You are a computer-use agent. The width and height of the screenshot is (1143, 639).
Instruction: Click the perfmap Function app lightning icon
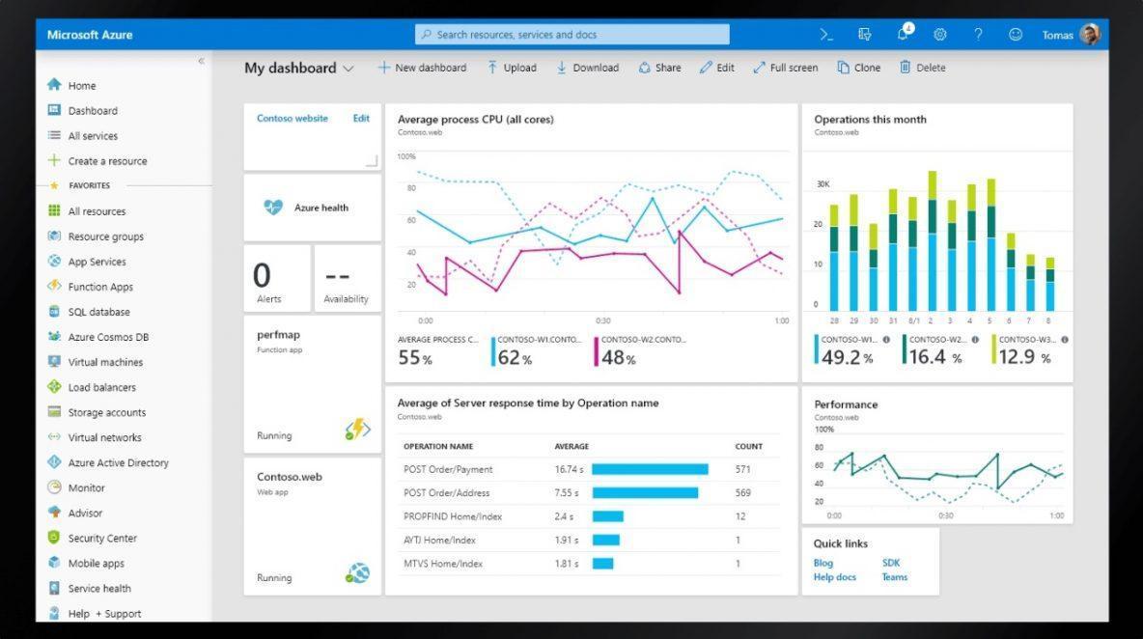(x=357, y=431)
